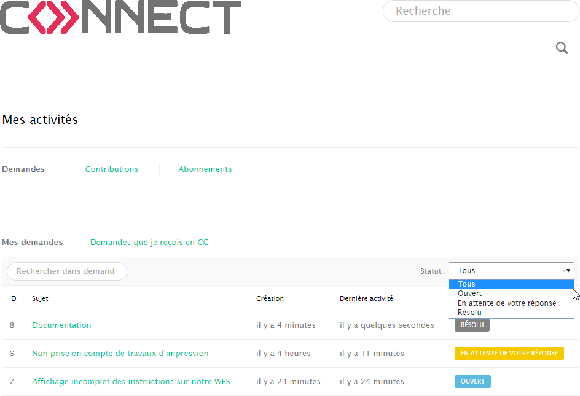Screen dimensions: 580x396
Task: Sort by the Dernière activité column header
Action: pyautogui.click(x=366, y=299)
